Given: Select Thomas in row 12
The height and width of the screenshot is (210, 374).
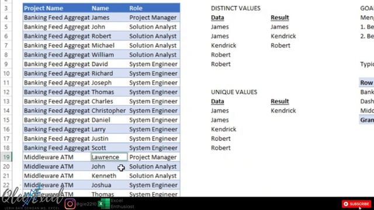Looking at the screenshot, I should [x=109, y=92].
